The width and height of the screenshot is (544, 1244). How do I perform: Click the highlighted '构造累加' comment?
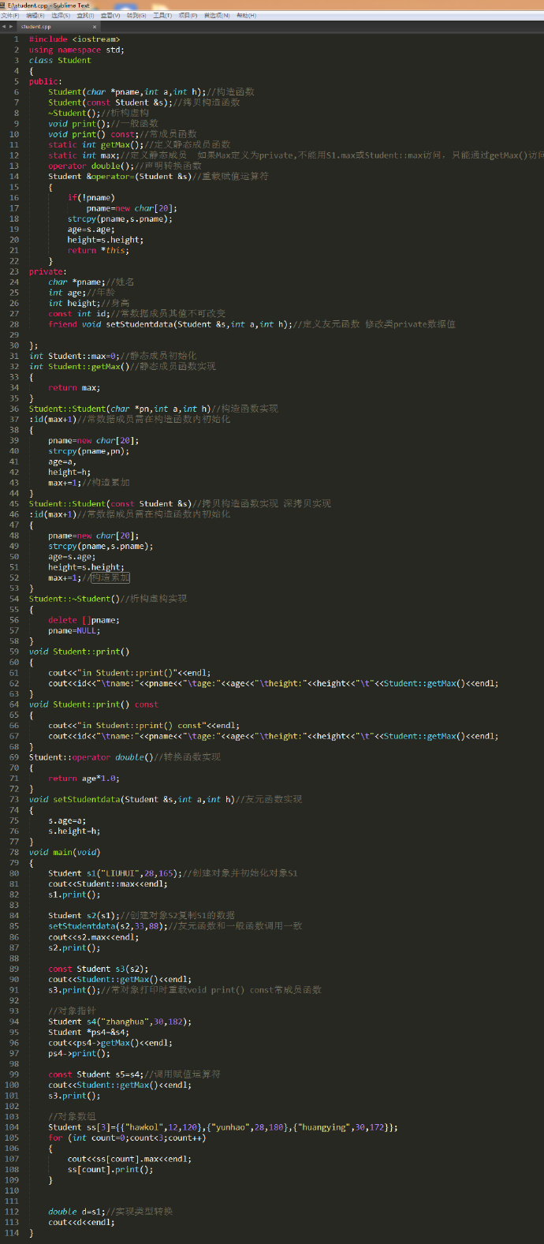point(110,577)
